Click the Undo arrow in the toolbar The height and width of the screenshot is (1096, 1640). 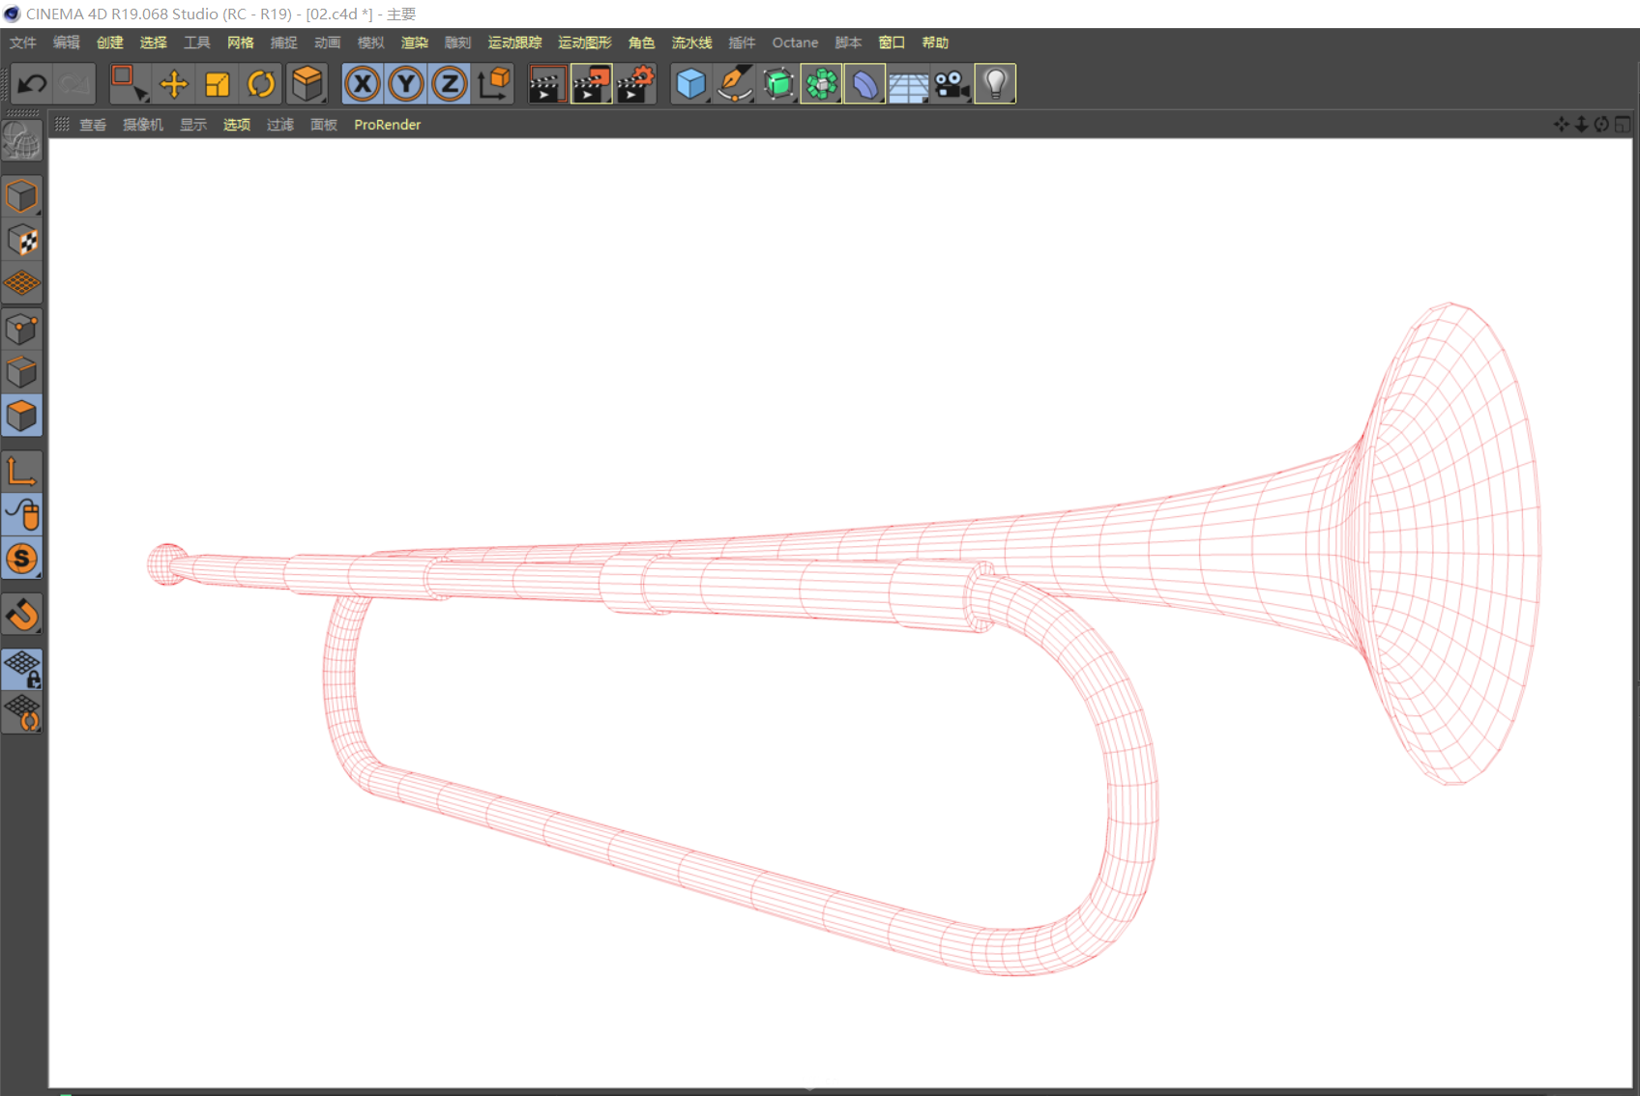(x=32, y=84)
